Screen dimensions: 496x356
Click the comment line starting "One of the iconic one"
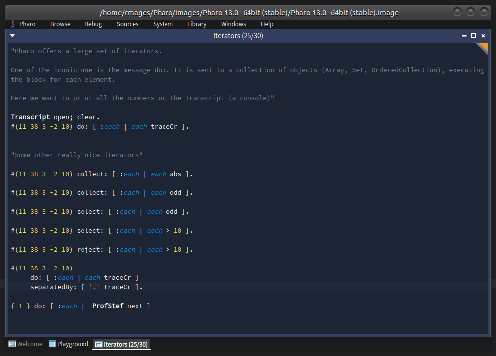coord(248,70)
